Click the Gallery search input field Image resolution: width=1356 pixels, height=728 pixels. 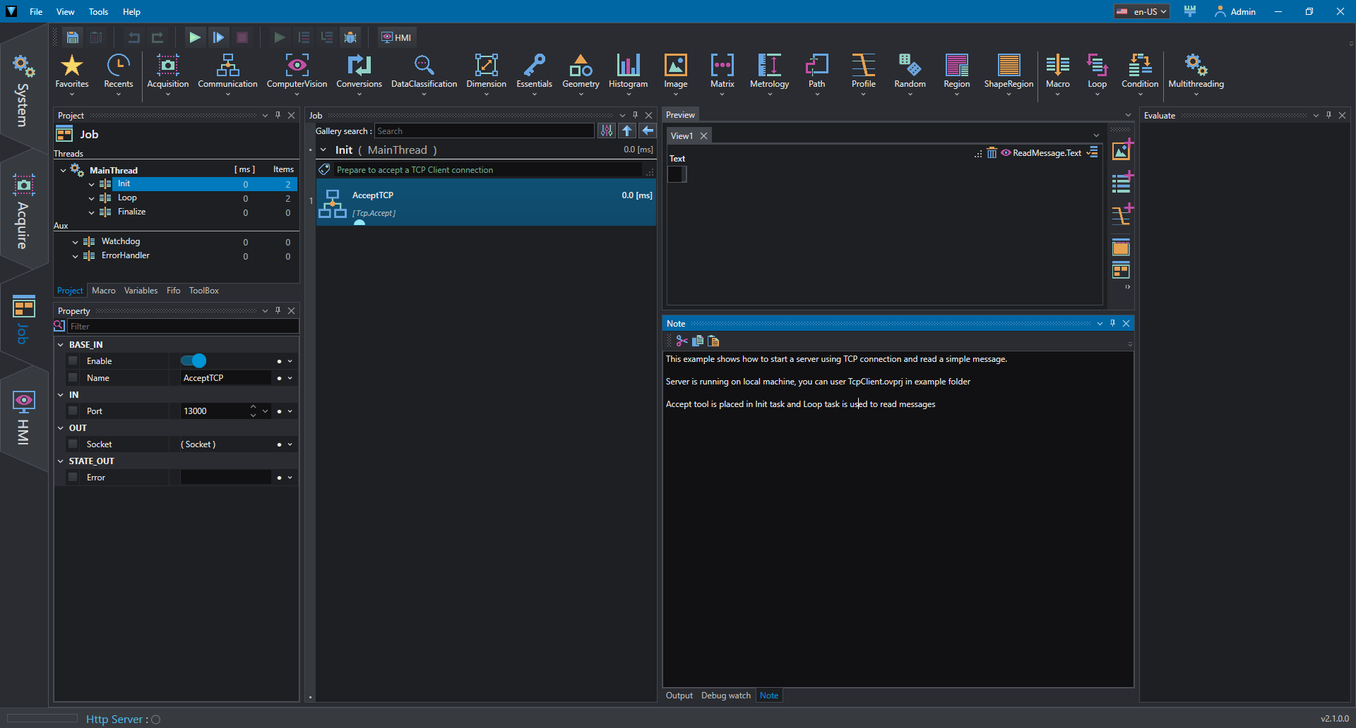484,131
